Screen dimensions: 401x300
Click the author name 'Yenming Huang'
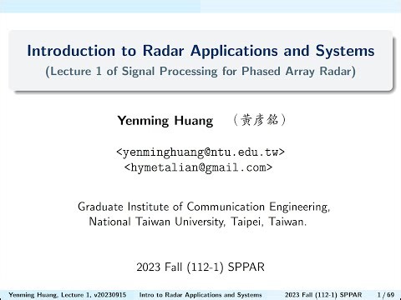coord(165,121)
